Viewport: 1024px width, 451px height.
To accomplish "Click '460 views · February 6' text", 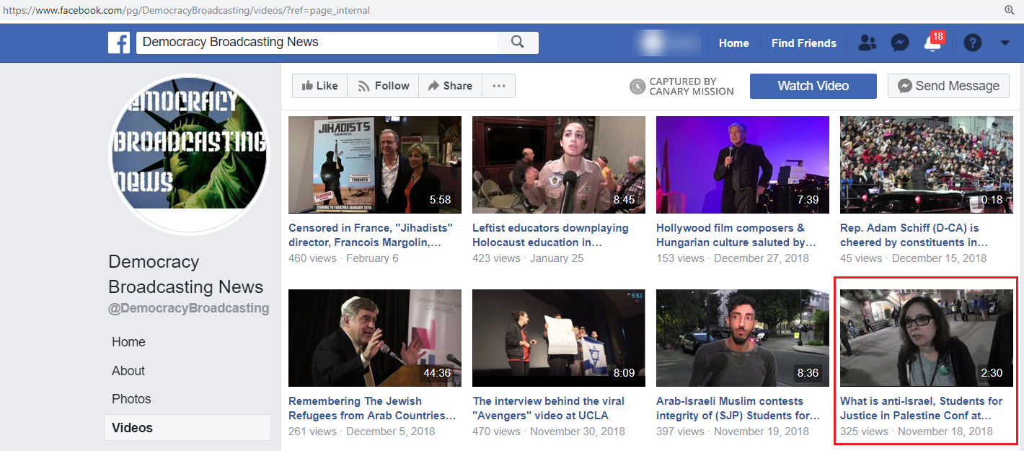I will coord(343,258).
